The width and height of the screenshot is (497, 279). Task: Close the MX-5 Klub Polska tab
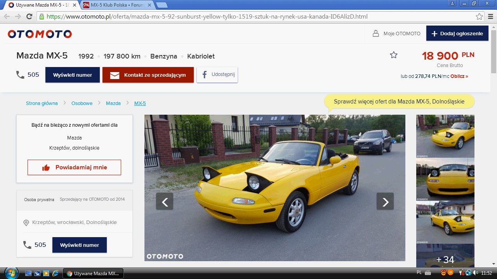[150, 5]
